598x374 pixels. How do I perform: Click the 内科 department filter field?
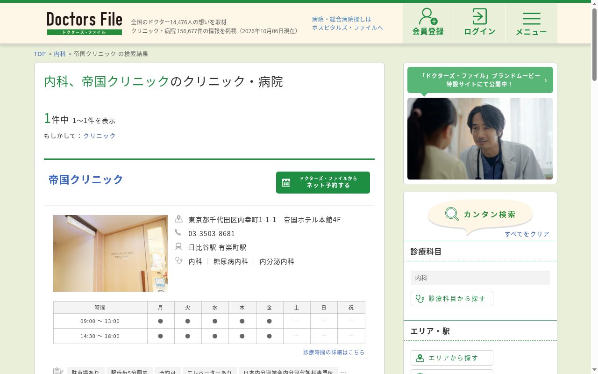[x=480, y=278]
